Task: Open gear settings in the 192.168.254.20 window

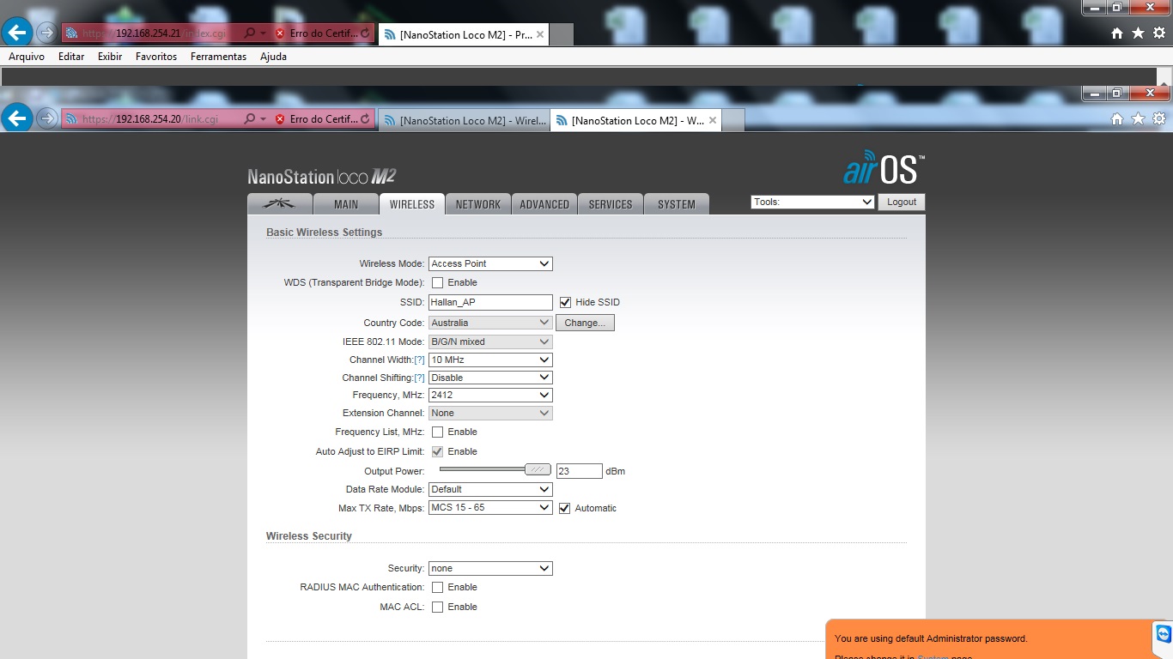Action: pos(1159,118)
